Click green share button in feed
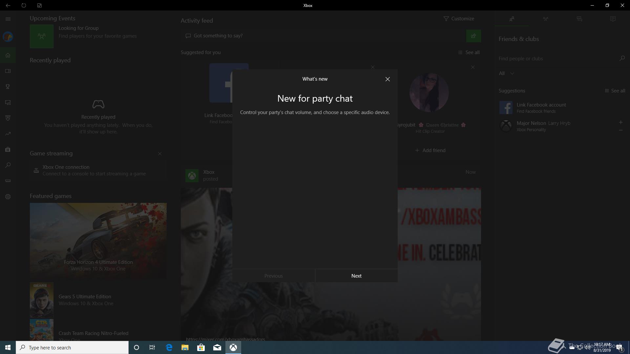This screenshot has height=354, width=630. pyautogui.click(x=473, y=36)
